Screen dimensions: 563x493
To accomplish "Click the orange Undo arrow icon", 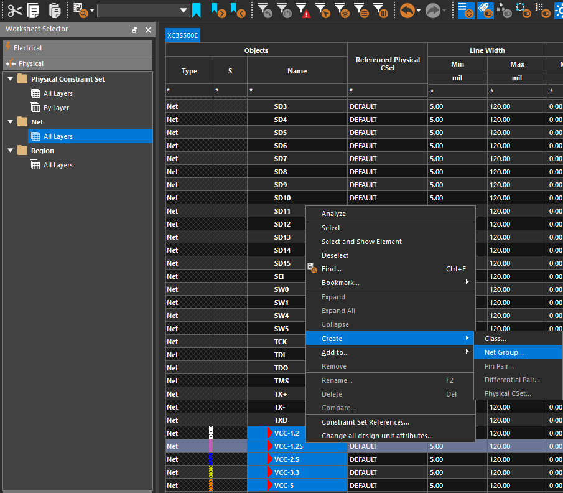I will (406, 10).
